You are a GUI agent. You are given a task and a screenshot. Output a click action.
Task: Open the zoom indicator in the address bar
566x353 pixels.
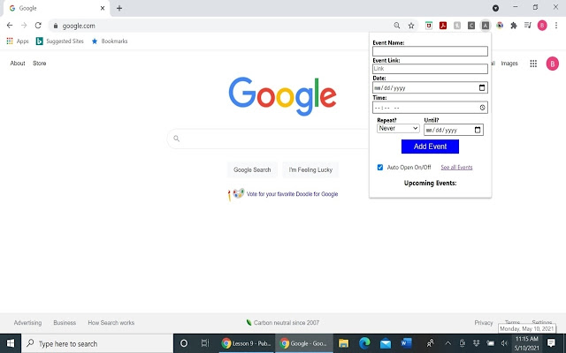click(397, 26)
